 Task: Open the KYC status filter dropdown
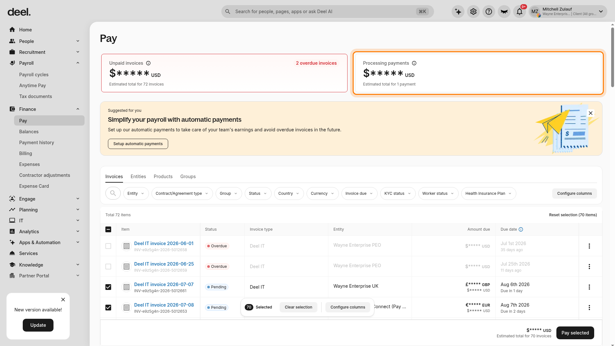tap(398, 194)
